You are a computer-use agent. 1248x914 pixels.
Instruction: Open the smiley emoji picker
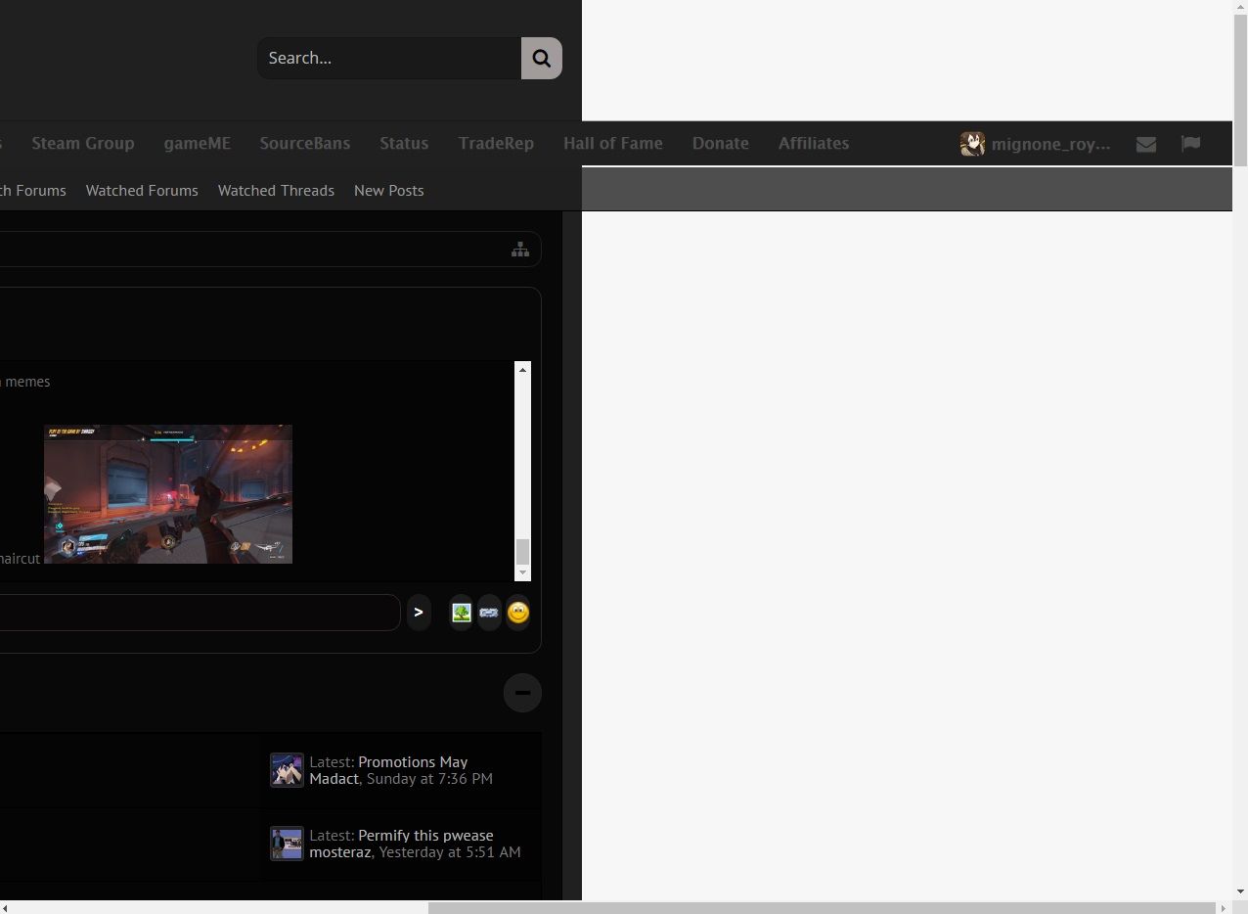coord(518,613)
